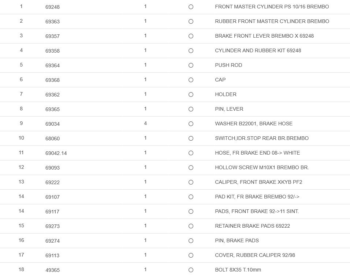
Task: Pick the circle for CALIPER, FRONT BRAKE row
Action: coord(191,182)
